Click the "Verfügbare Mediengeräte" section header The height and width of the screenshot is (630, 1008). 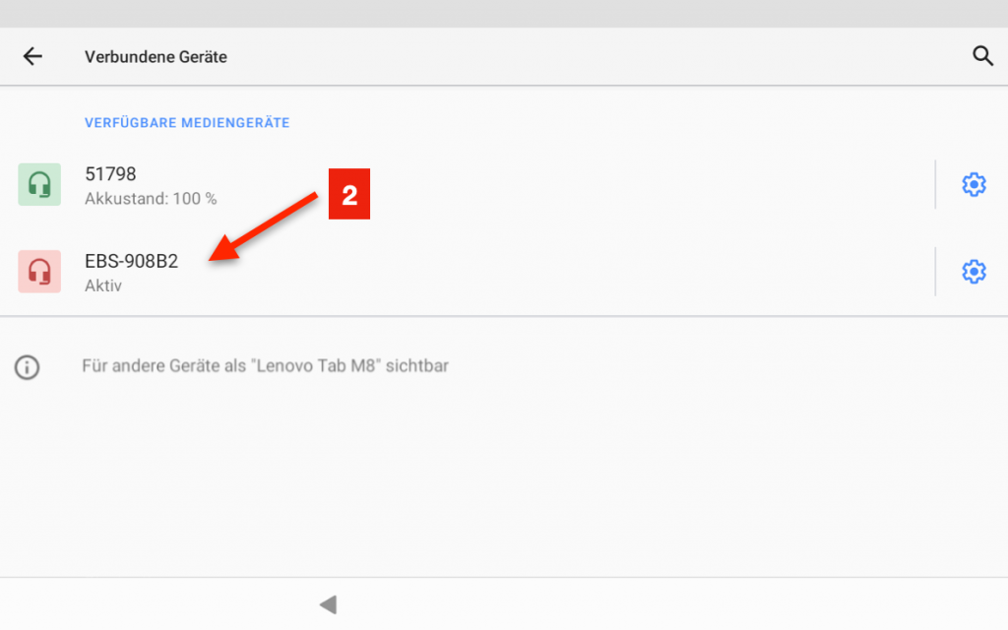click(x=186, y=123)
